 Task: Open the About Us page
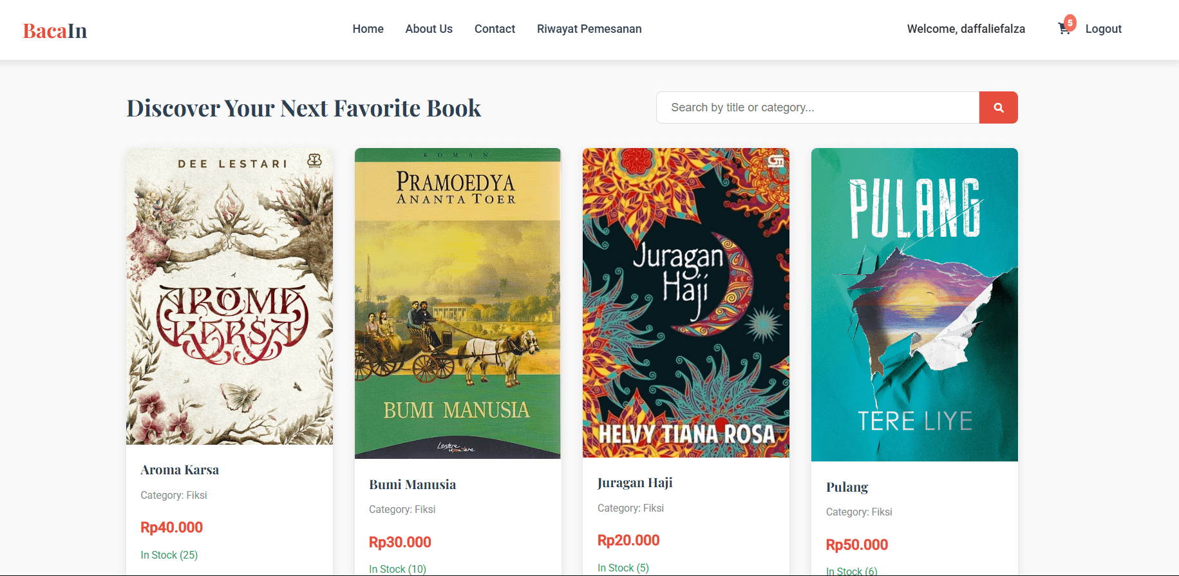click(x=429, y=29)
